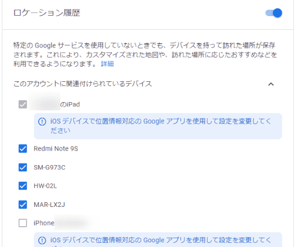This screenshot has height=247, width=297.
Task: Click the grayed-out iPad checkbox
Action: click(x=23, y=104)
